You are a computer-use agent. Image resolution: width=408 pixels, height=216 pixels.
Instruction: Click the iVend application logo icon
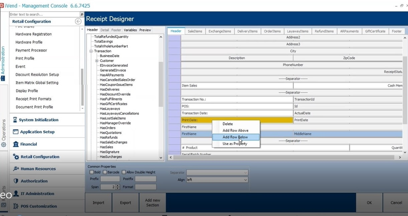click(x=2, y=5)
